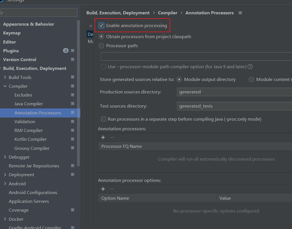Screen dimensions: 292x229
Task: Uncheck Enable annotation processing checkbox
Action: [x=102, y=25]
